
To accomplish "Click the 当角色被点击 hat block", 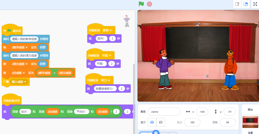I will 11,99.
